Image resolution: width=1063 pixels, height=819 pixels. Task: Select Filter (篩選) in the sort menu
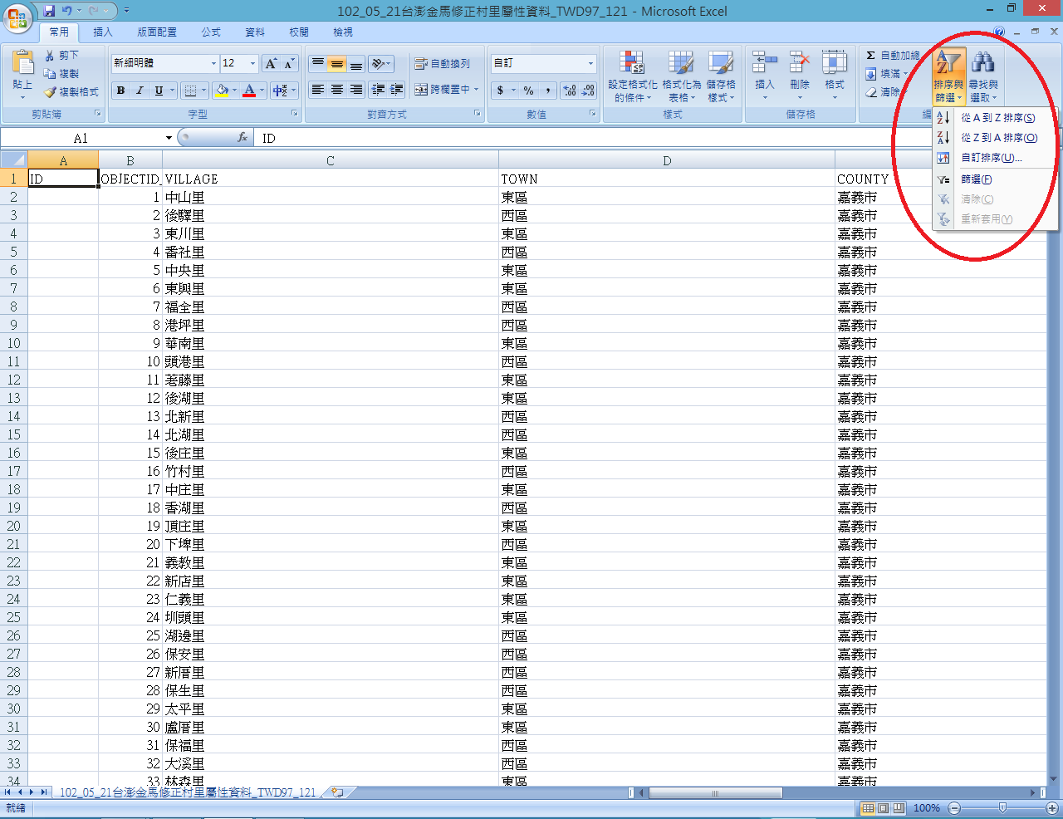[x=976, y=179]
